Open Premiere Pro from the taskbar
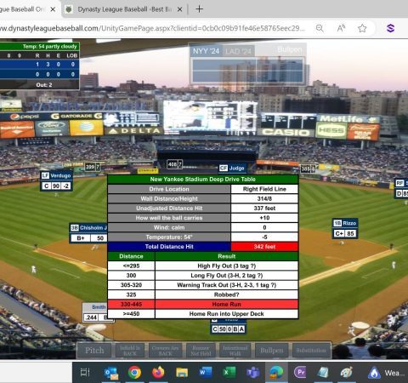The height and width of the screenshot is (383, 408). pyautogui.click(x=300, y=372)
